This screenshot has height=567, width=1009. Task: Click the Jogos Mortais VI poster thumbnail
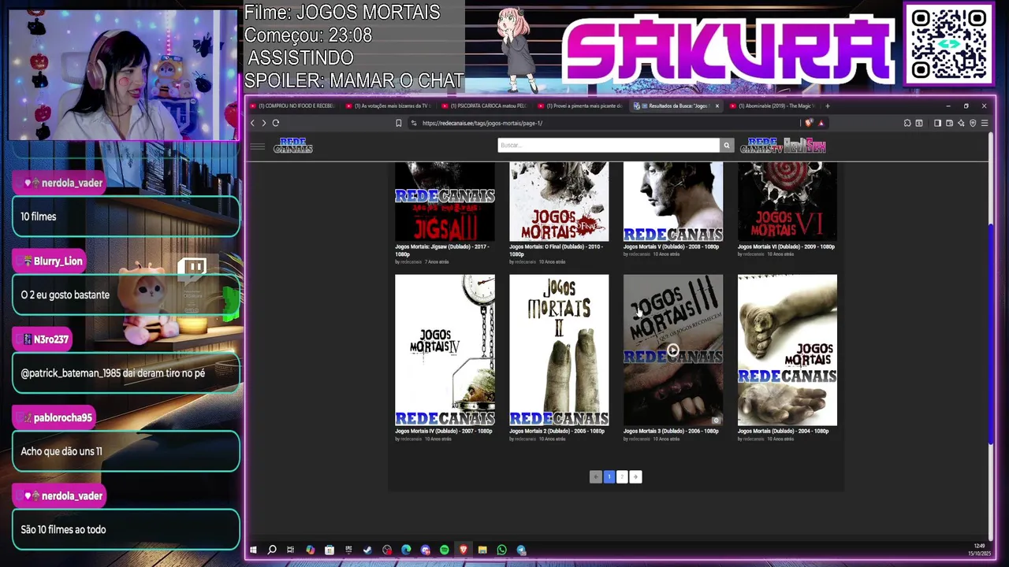[x=787, y=202]
